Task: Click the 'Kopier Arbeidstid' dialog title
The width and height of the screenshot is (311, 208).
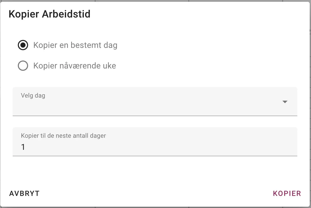Action: pyautogui.click(x=50, y=14)
